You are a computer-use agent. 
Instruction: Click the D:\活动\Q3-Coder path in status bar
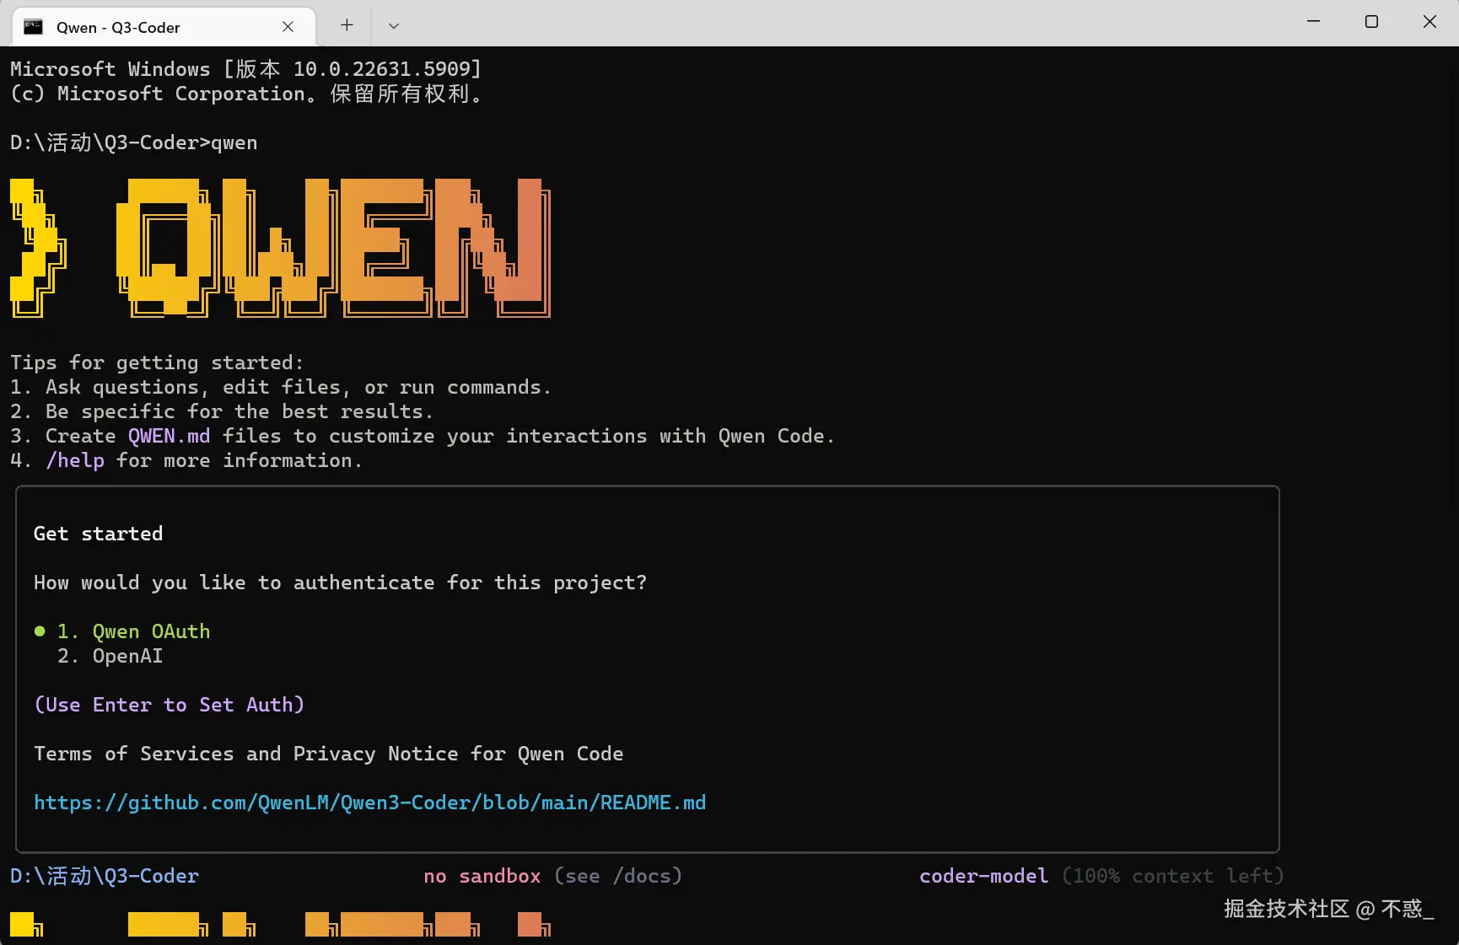click(105, 876)
